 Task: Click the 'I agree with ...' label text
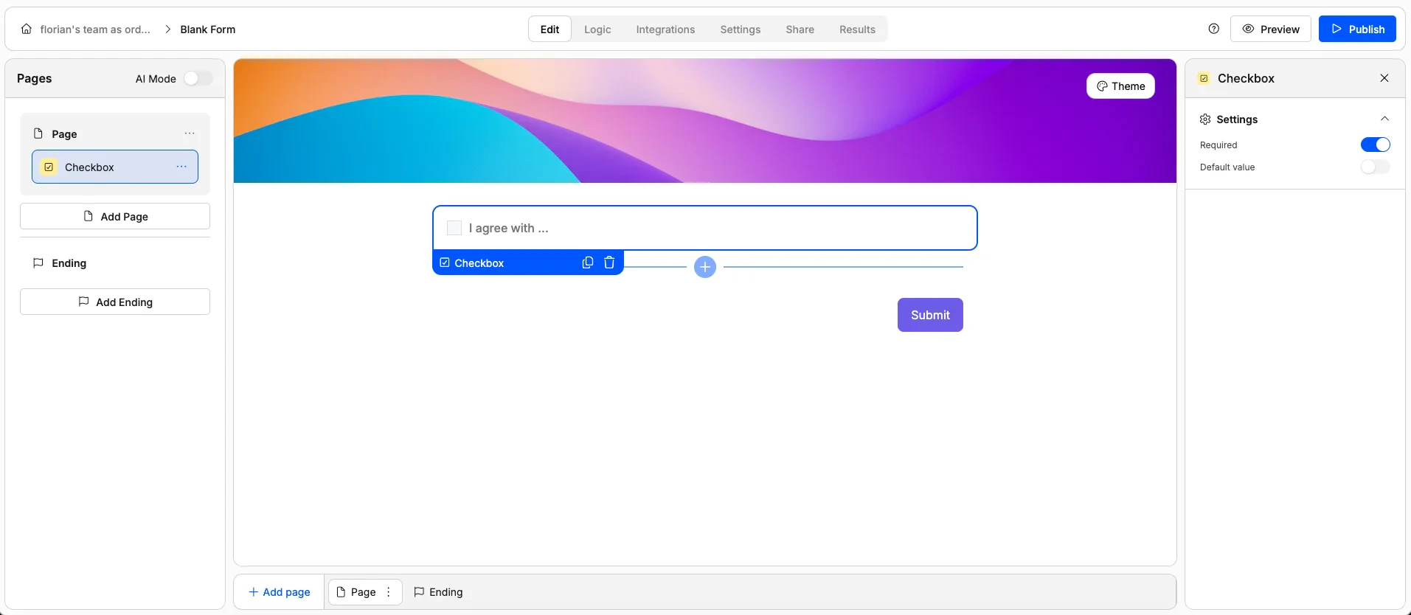pyautogui.click(x=509, y=229)
